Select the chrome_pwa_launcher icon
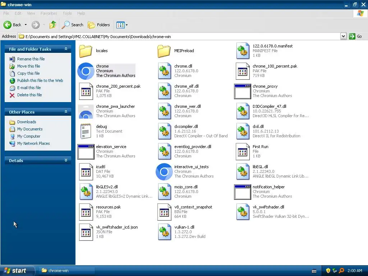Viewport: 368px width, 276px height. (x=86, y=111)
